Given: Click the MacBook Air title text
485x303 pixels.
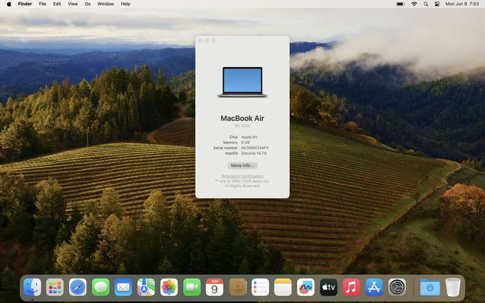Looking at the screenshot, I should click(242, 118).
